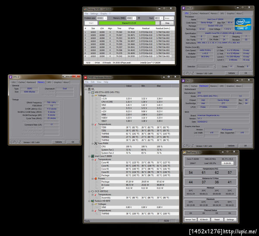
Task: Switch to Caches tab in CPU-Z CPU window
Action: (x=194, y=13)
